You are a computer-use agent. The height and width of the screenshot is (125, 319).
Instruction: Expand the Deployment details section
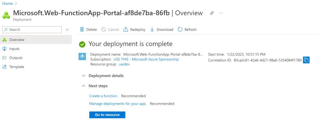(83, 76)
